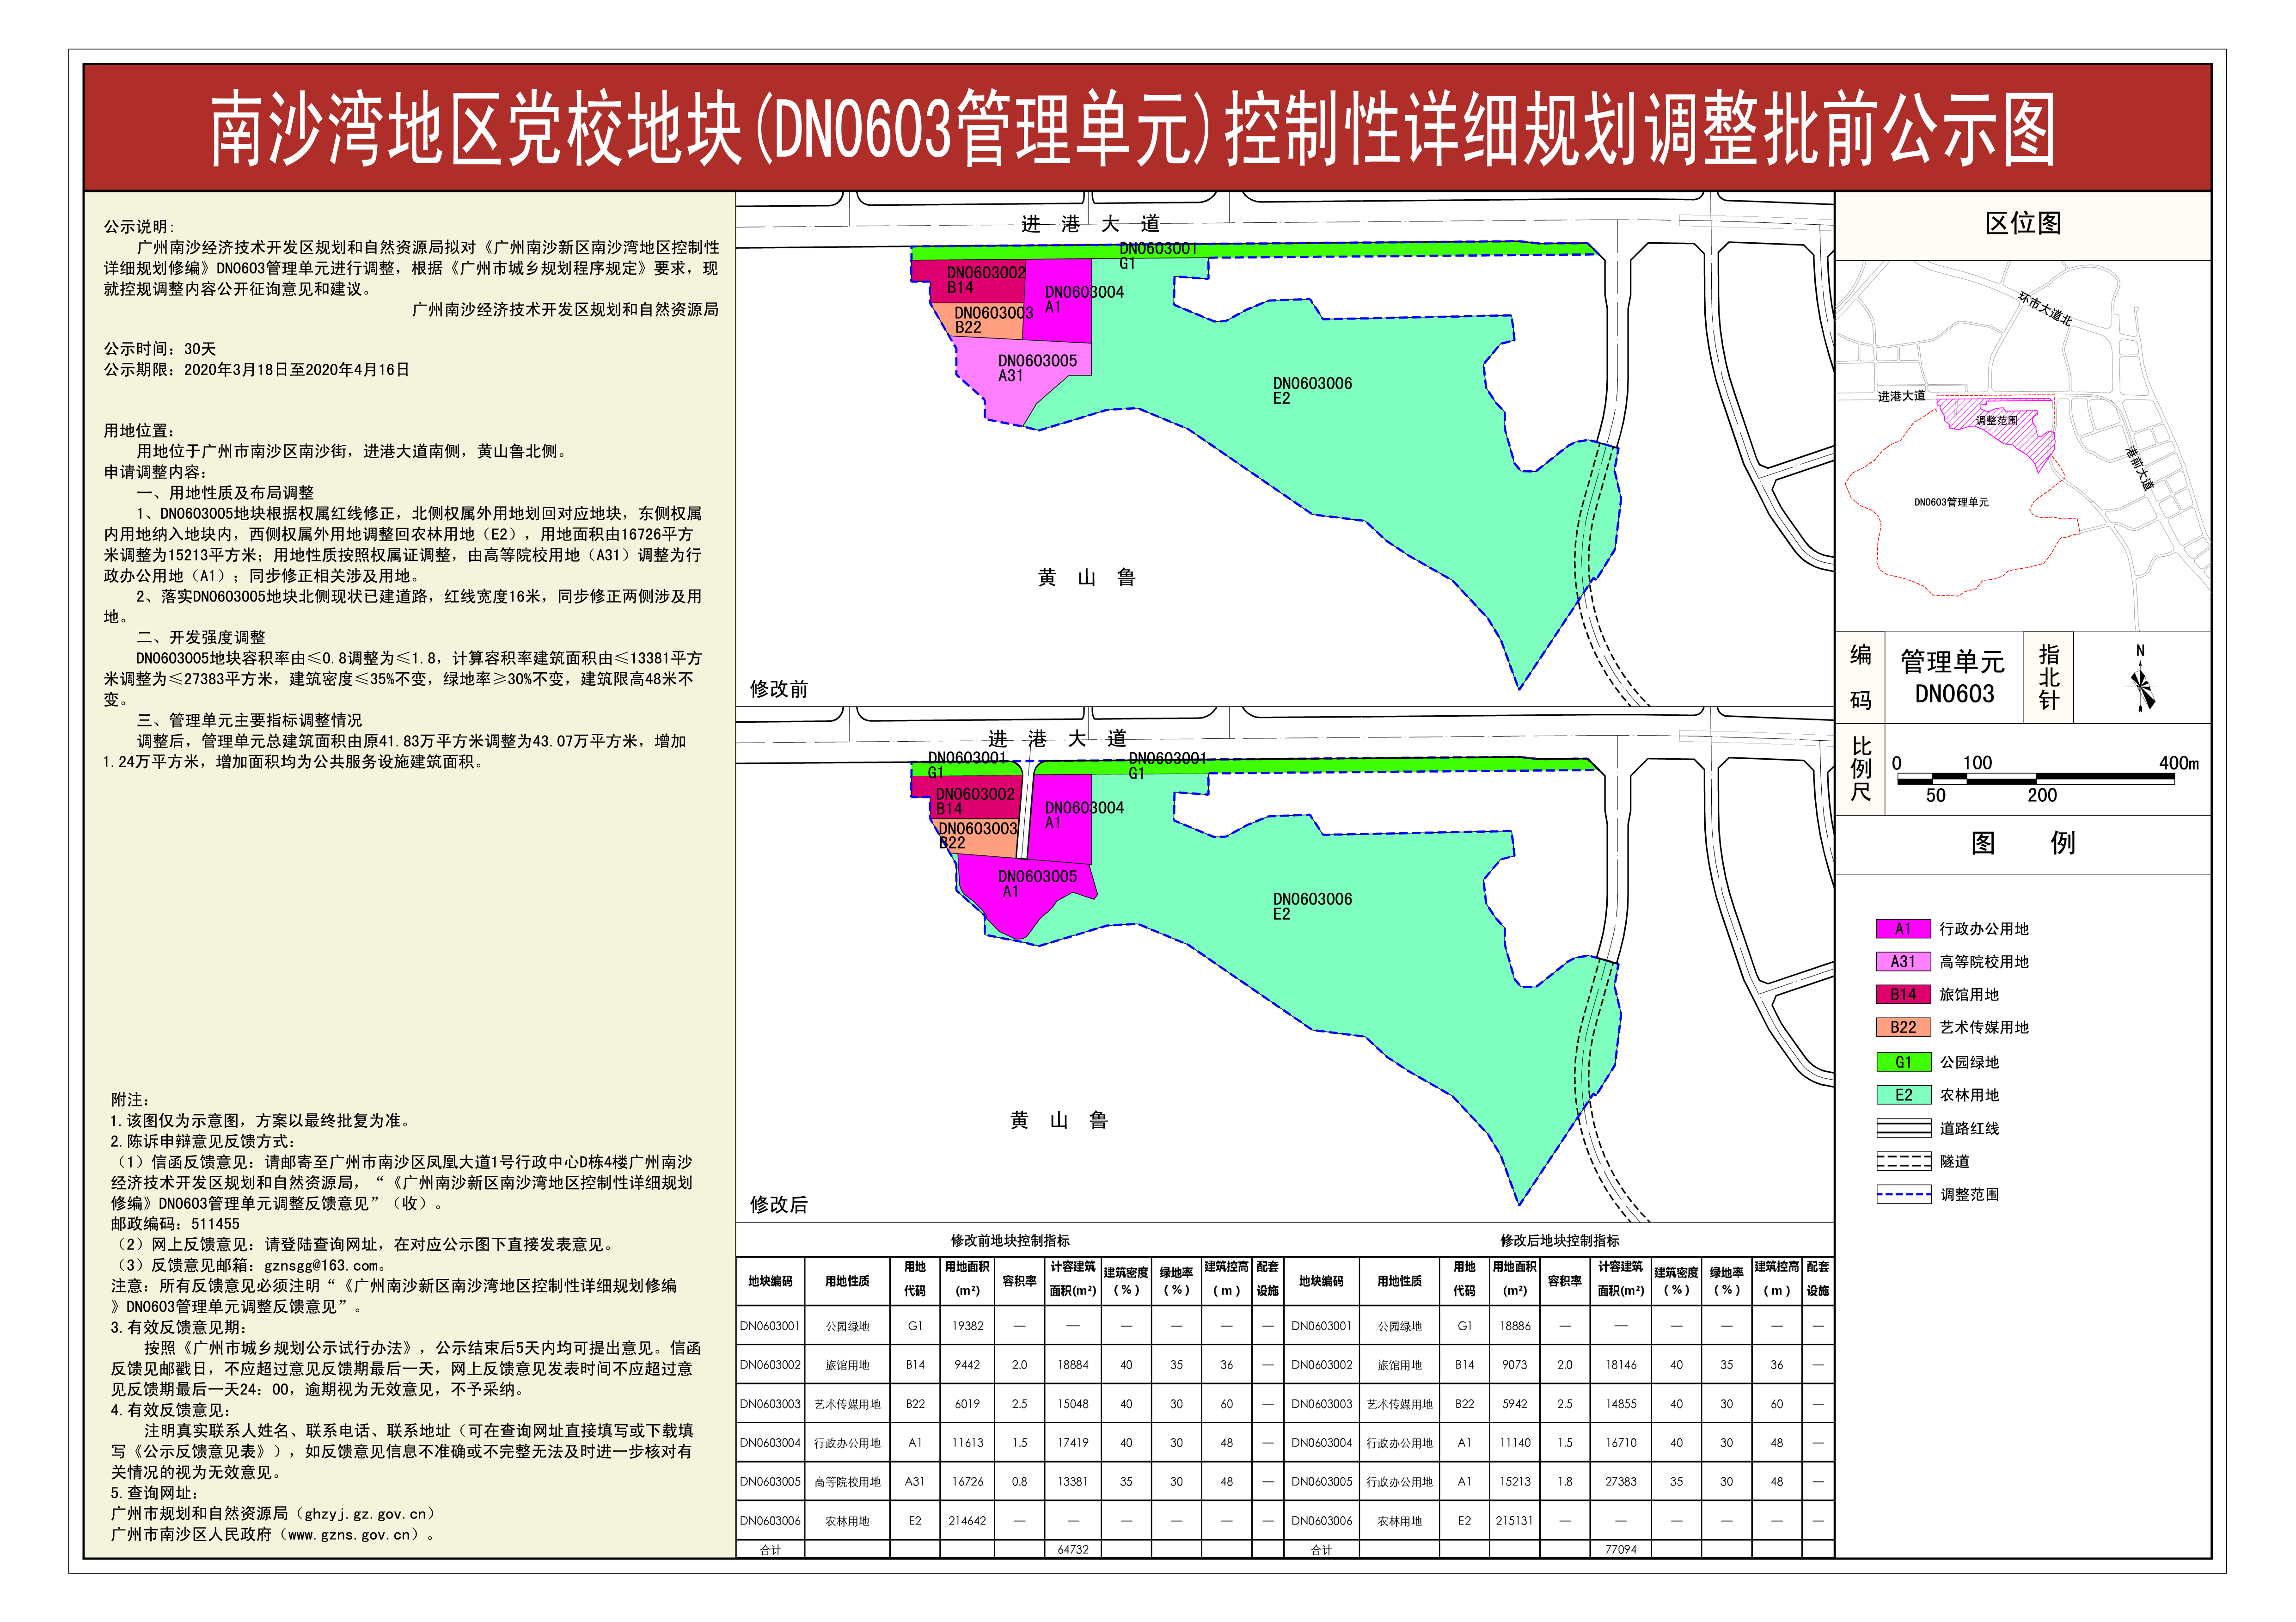This screenshot has width=2296, height=1622.
Task: Click the red main title banner text
Action: point(1132,130)
